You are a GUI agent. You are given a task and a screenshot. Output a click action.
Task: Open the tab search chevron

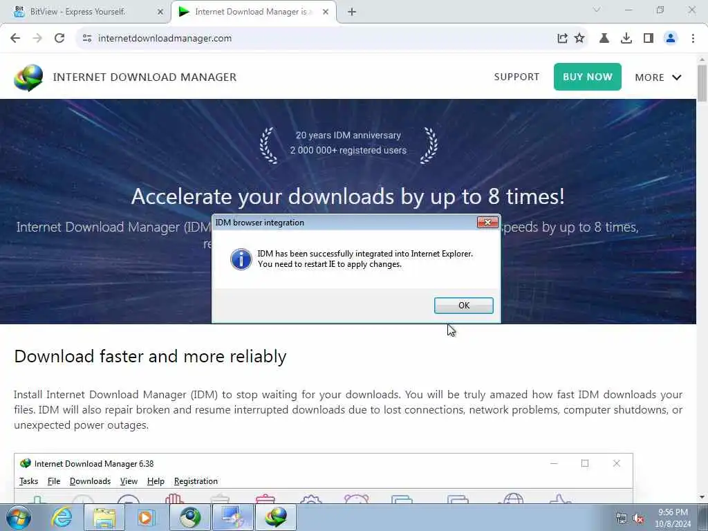[x=597, y=10]
